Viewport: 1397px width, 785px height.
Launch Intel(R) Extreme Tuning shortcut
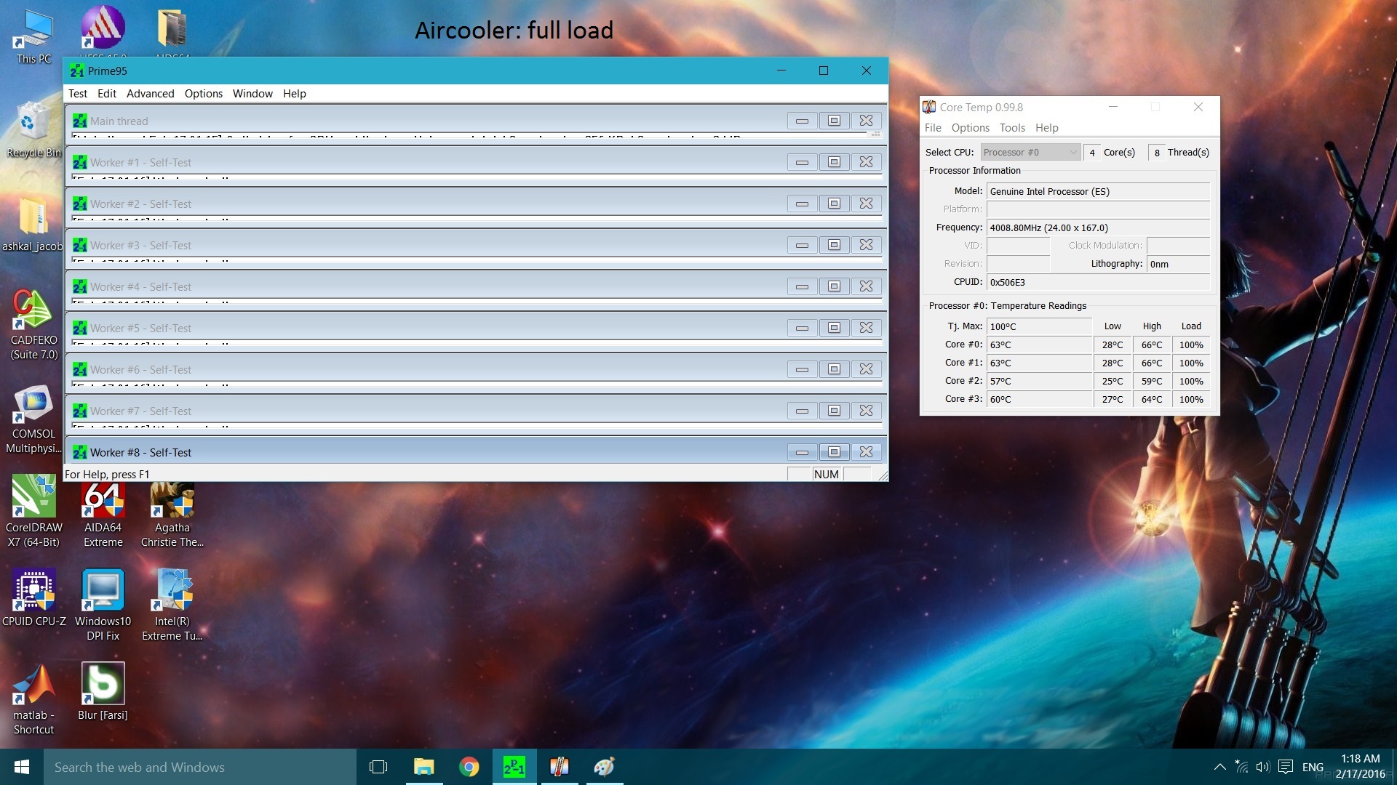click(x=172, y=605)
